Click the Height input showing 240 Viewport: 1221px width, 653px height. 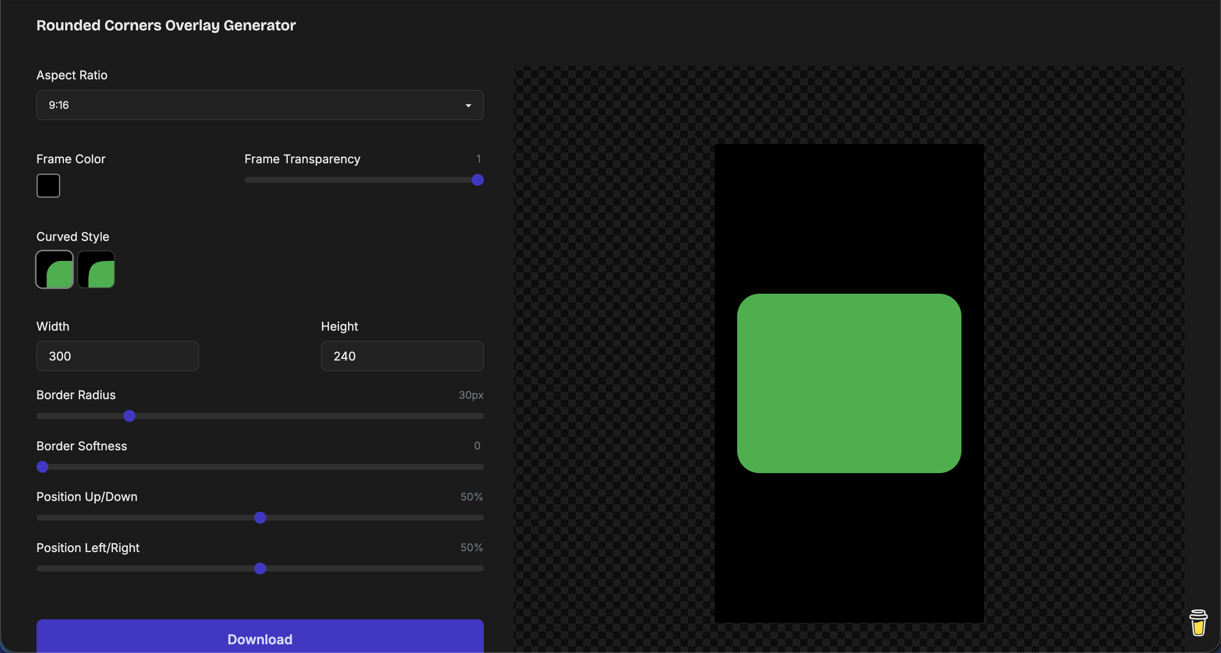[x=402, y=356]
